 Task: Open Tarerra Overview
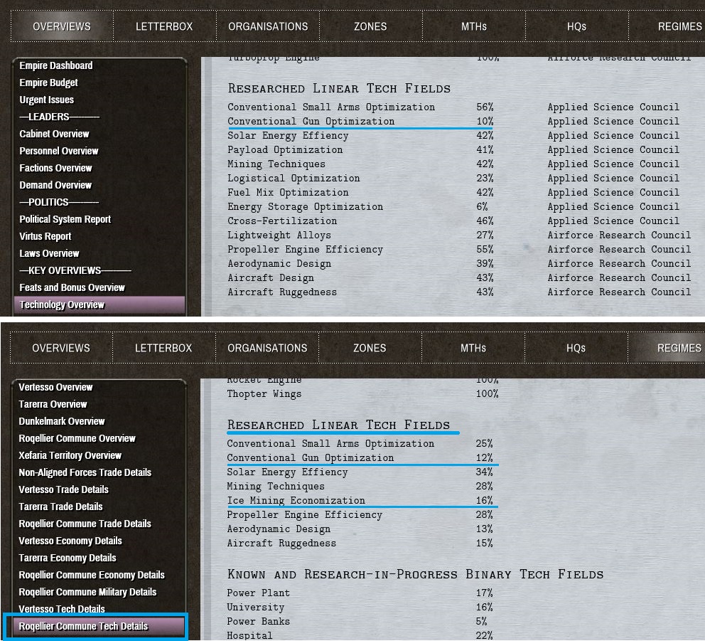click(53, 405)
